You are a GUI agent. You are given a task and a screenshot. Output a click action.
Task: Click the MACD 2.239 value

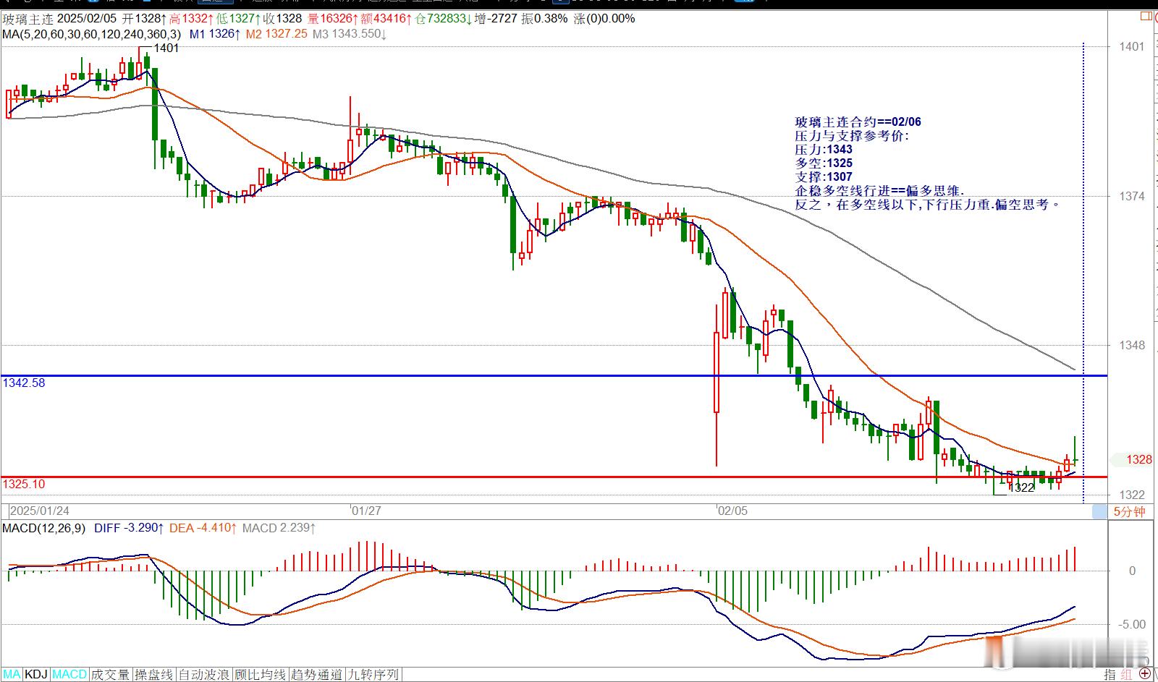[279, 528]
